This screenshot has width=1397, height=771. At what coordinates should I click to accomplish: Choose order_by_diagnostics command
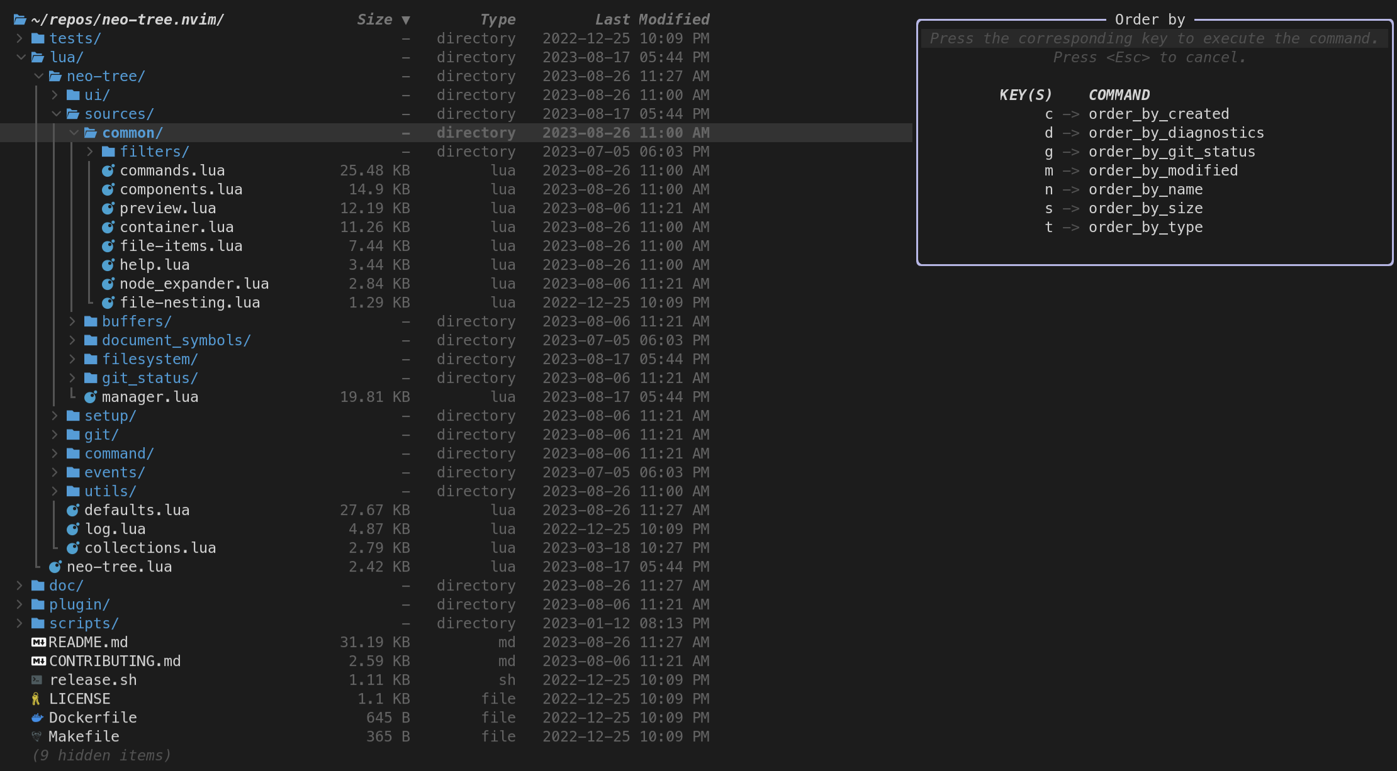[x=1176, y=133]
